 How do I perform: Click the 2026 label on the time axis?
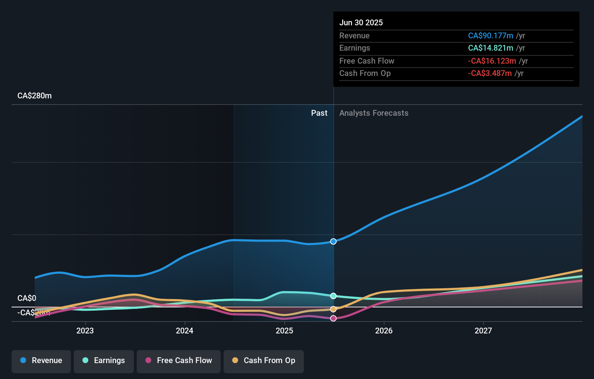pos(385,331)
